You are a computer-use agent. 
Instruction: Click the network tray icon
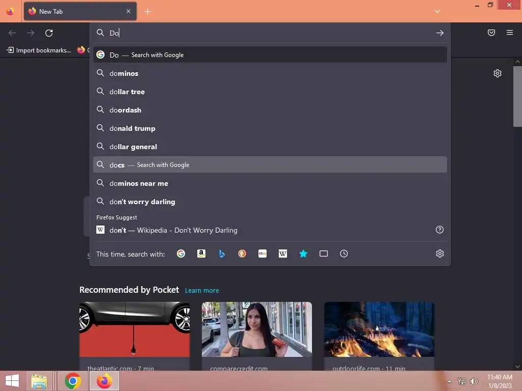pyautogui.click(x=462, y=381)
